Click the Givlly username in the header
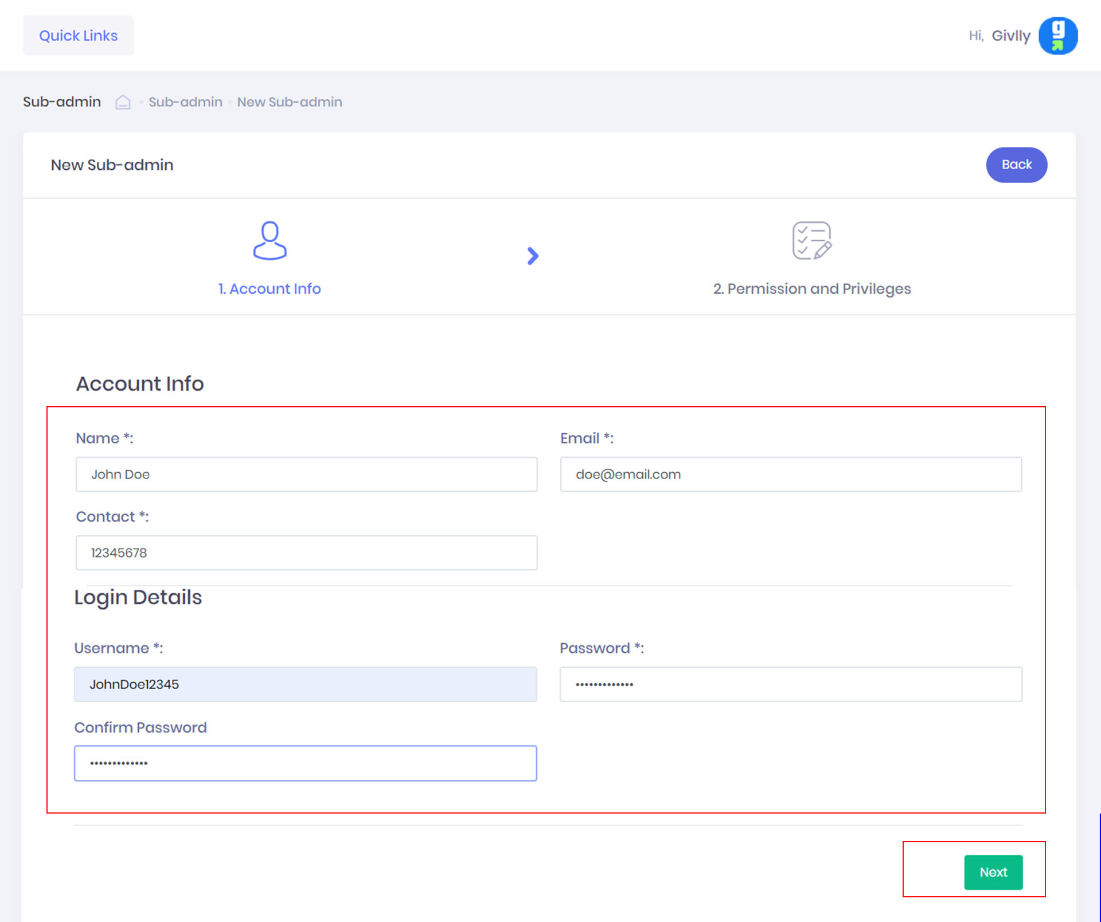 click(x=1010, y=36)
